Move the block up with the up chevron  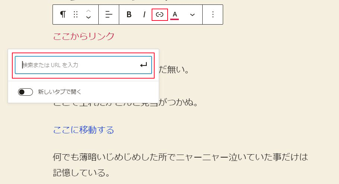click(x=88, y=11)
